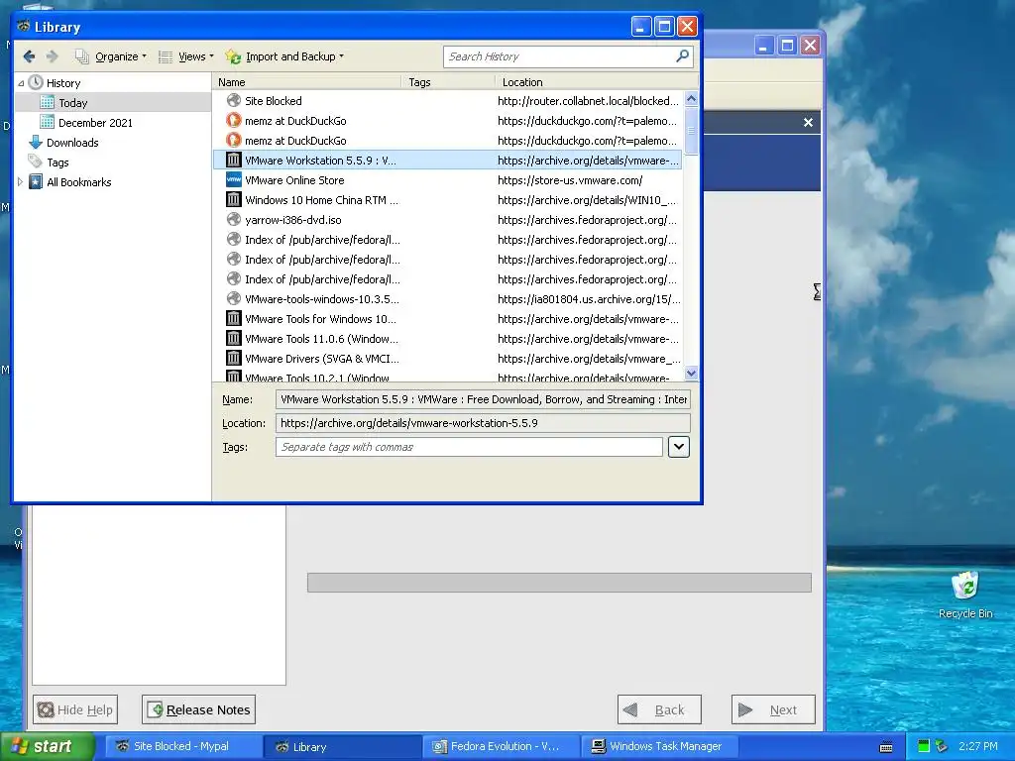The height and width of the screenshot is (761, 1015).
Task: Select VMware Tools 11.0.6 entry icon
Action: [x=234, y=339]
